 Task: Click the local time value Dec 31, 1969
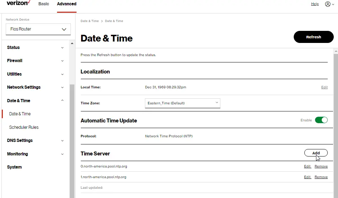pos(165,87)
